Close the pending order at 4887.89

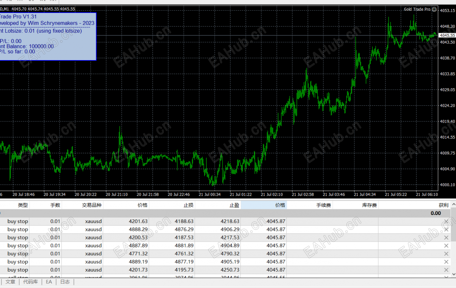pos(446,246)
